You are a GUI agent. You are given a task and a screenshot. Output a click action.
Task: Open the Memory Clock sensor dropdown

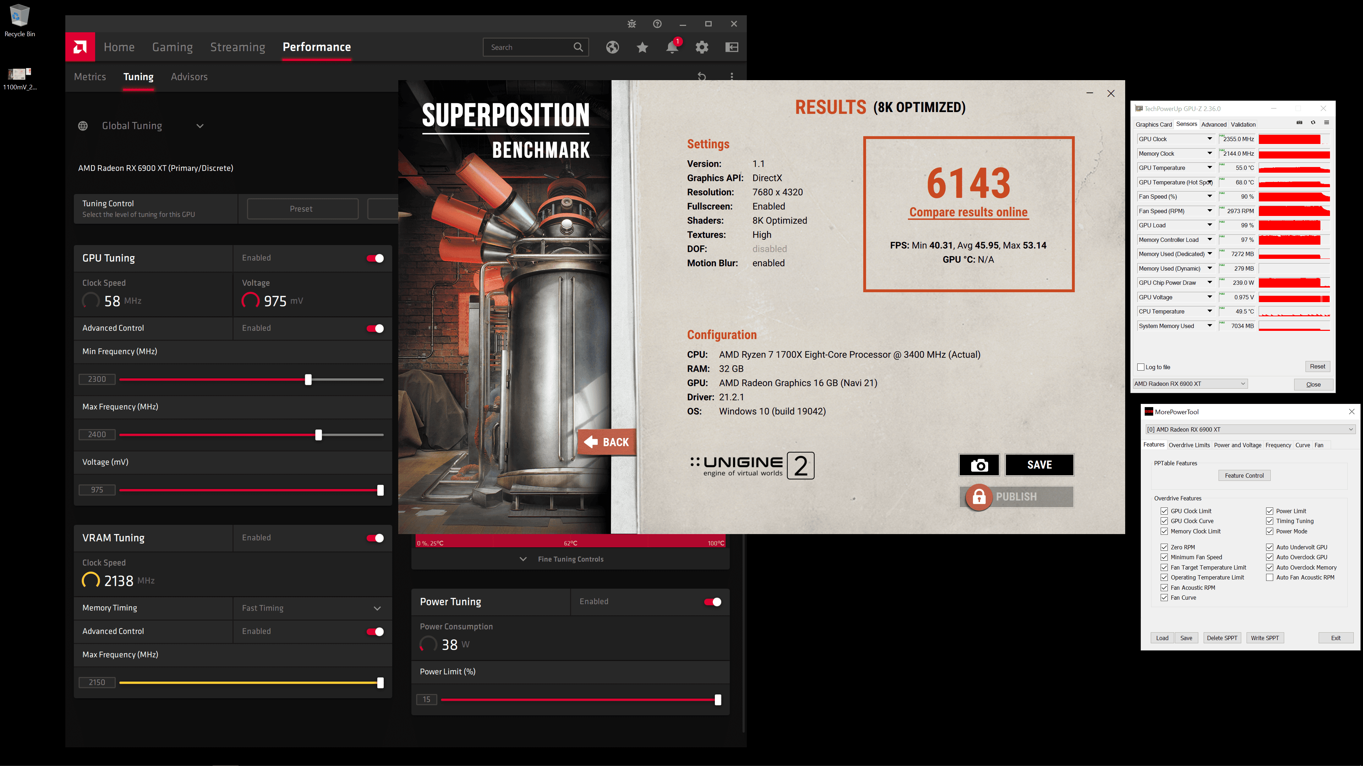coord(1210,153)
